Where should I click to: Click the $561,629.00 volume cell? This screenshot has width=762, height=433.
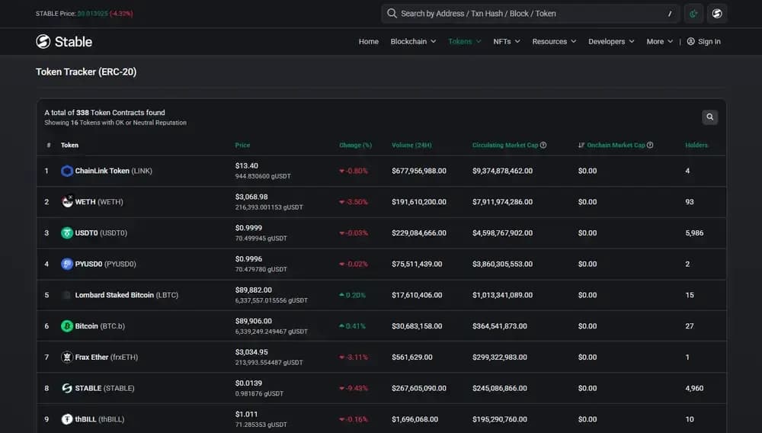tap(412, 358)
